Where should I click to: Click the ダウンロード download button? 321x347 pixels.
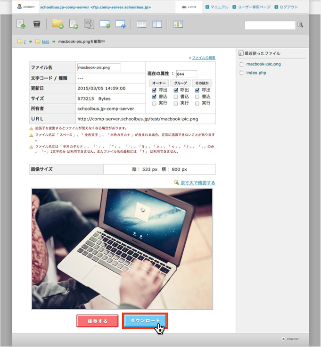pos(145,321)
